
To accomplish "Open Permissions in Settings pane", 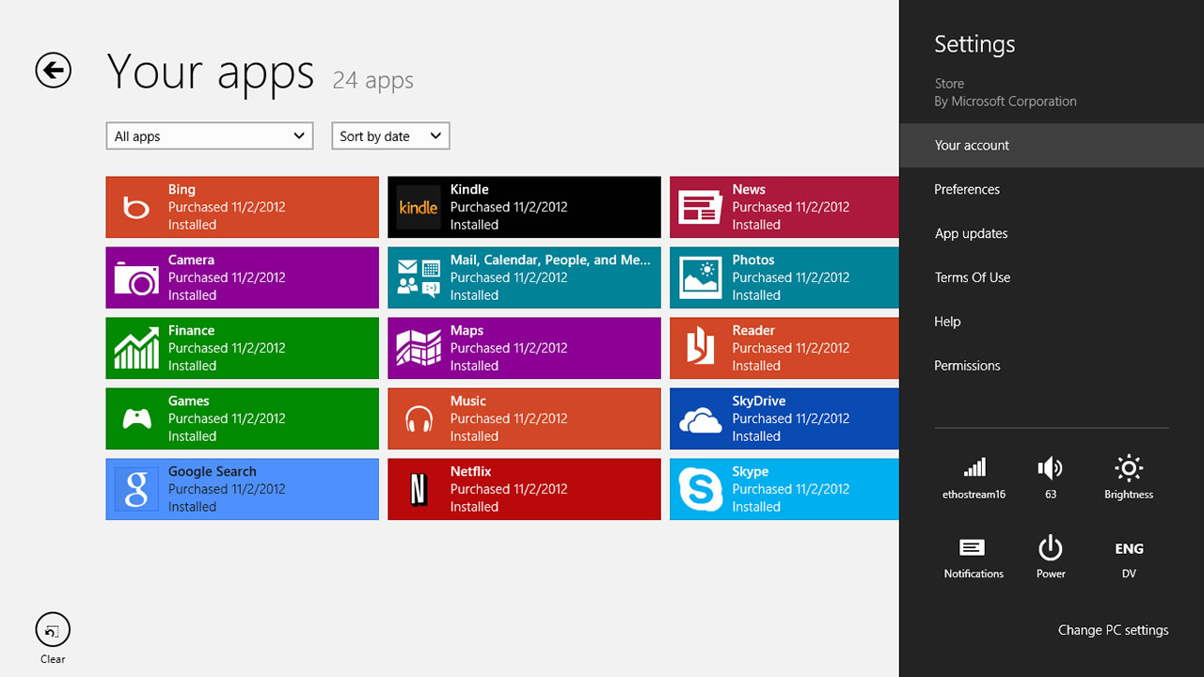I will coord(967,366).
